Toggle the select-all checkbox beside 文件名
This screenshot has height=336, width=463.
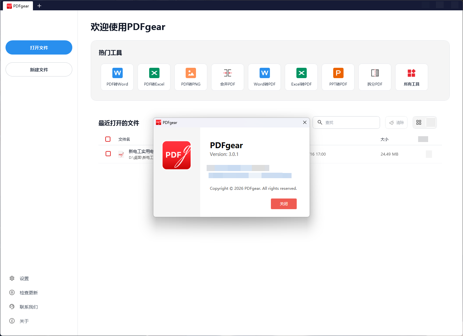click(x=108, y=139)
